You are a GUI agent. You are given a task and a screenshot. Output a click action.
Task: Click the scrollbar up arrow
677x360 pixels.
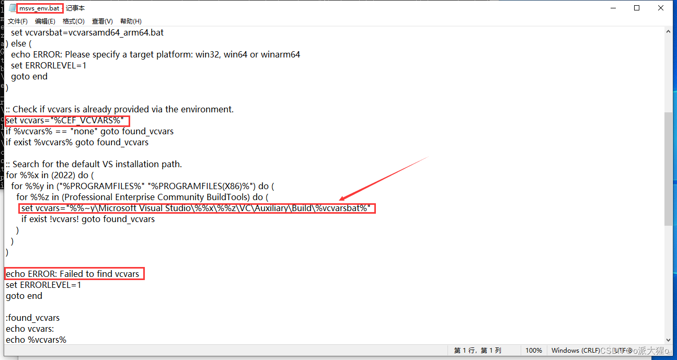(669, 31)
